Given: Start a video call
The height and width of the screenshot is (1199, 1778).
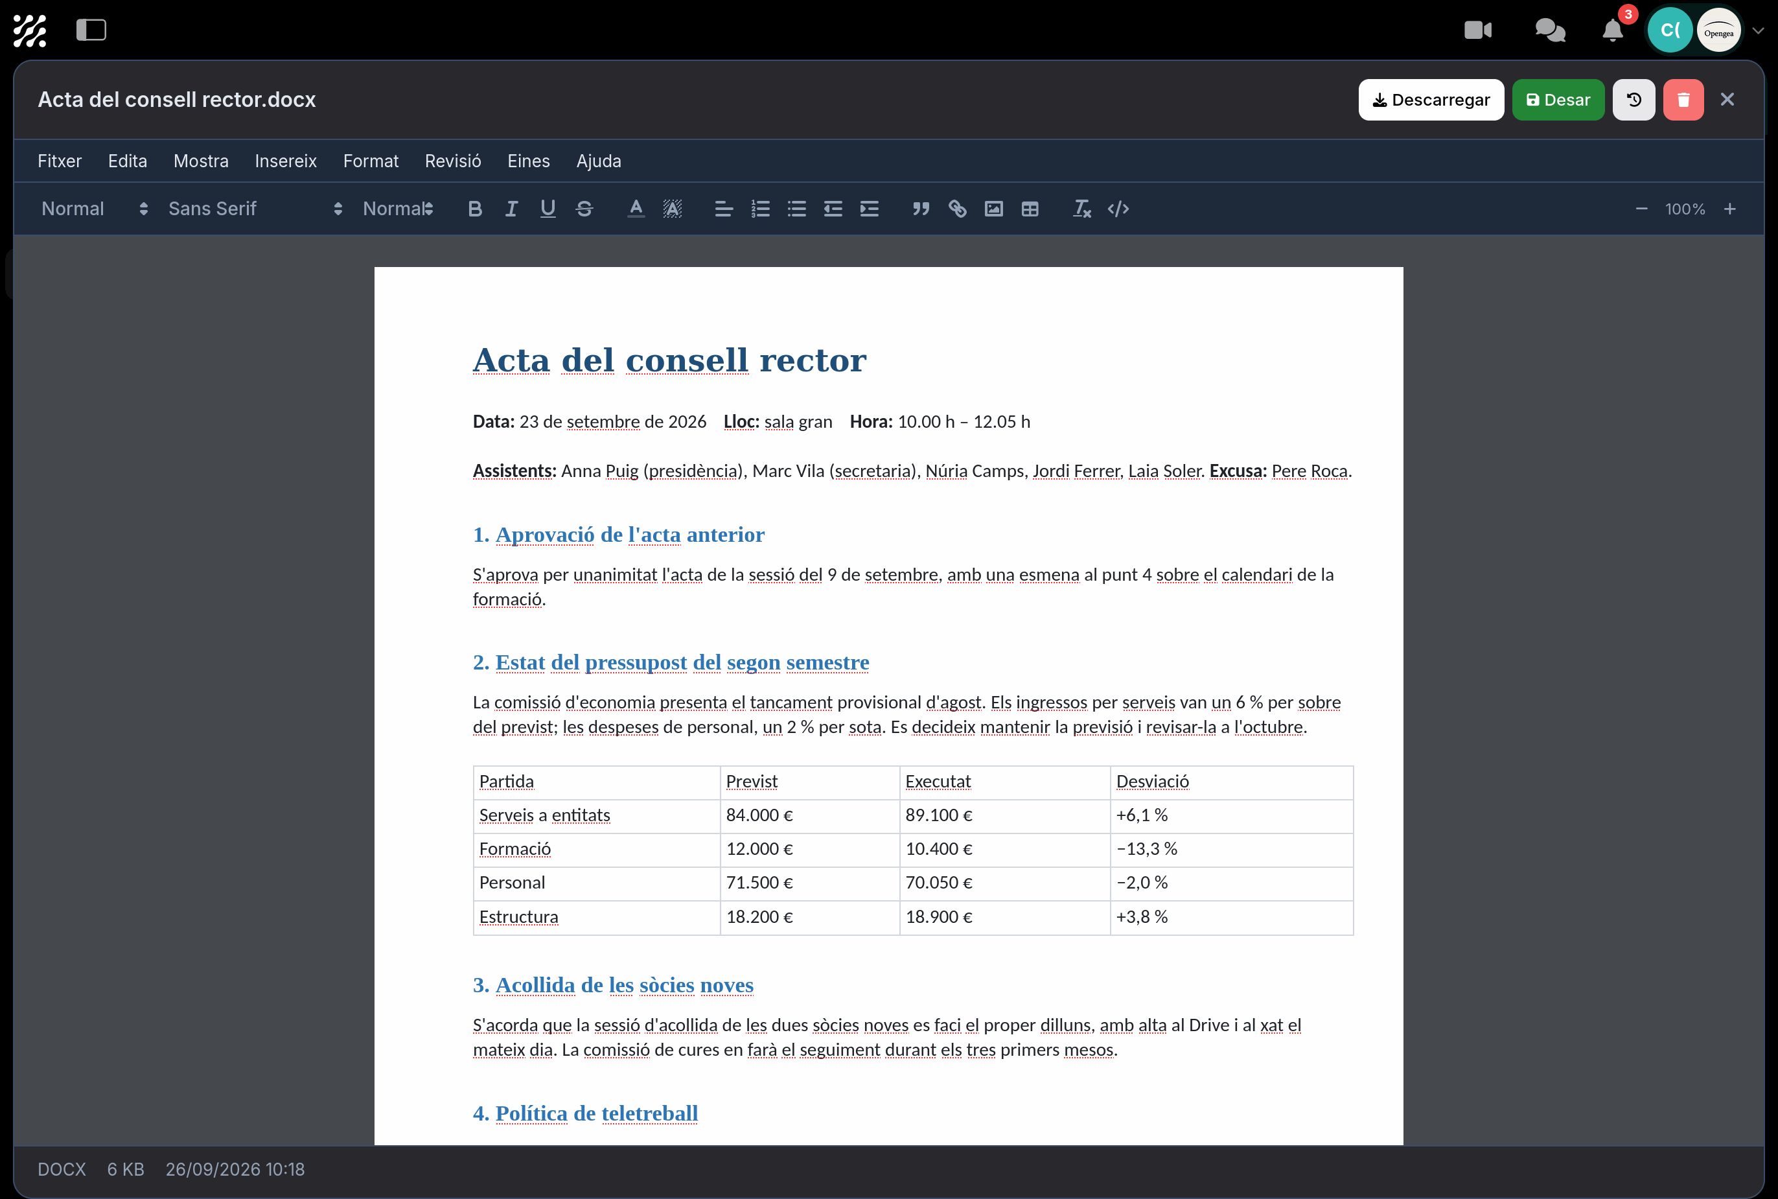Looking at the screenshot, I should click(1477, 30).
